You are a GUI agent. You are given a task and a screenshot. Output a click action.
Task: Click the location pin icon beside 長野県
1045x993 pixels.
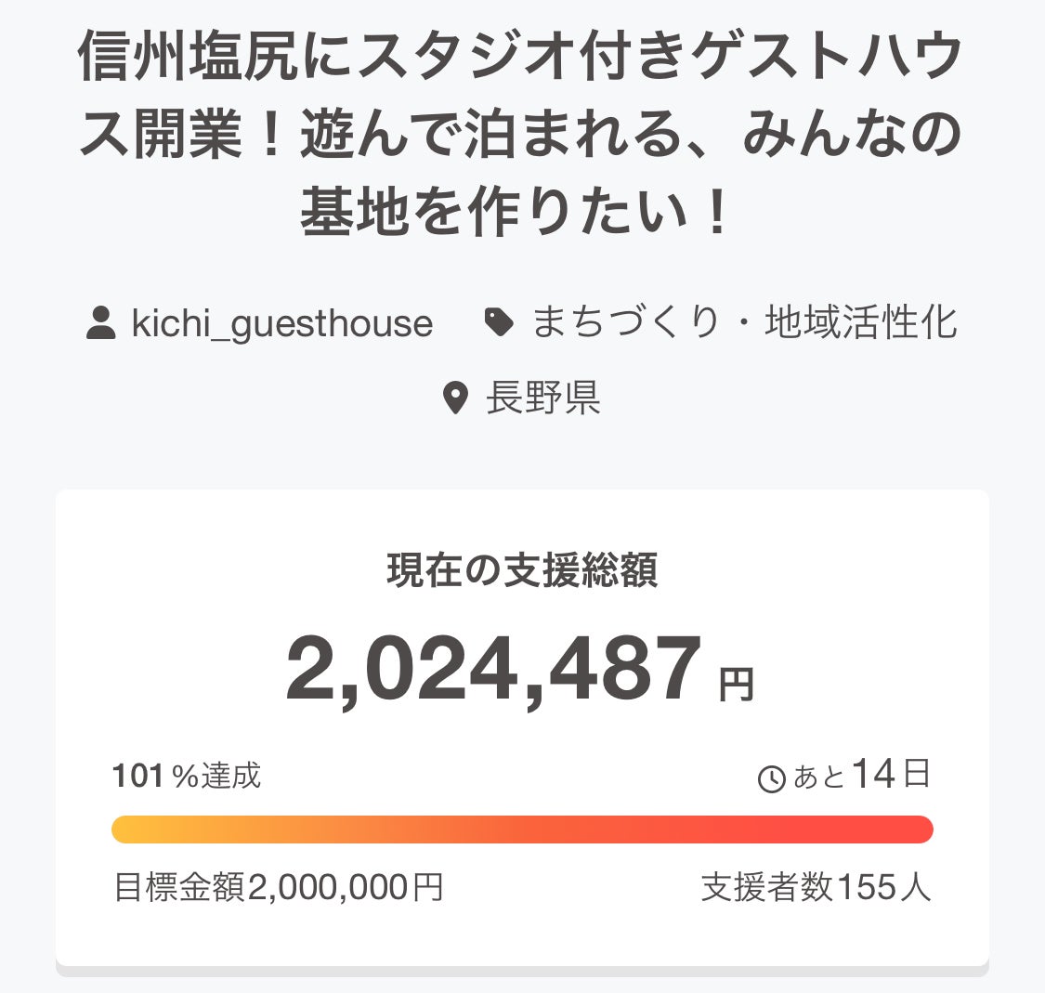click(454, 399)
